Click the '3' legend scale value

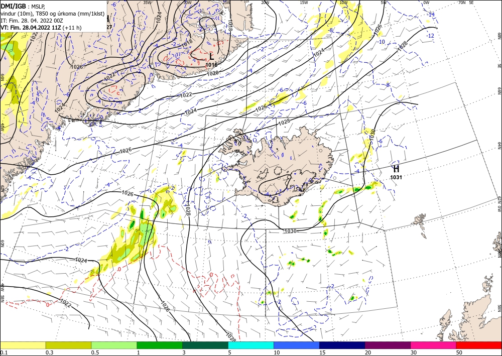point(184,352)
